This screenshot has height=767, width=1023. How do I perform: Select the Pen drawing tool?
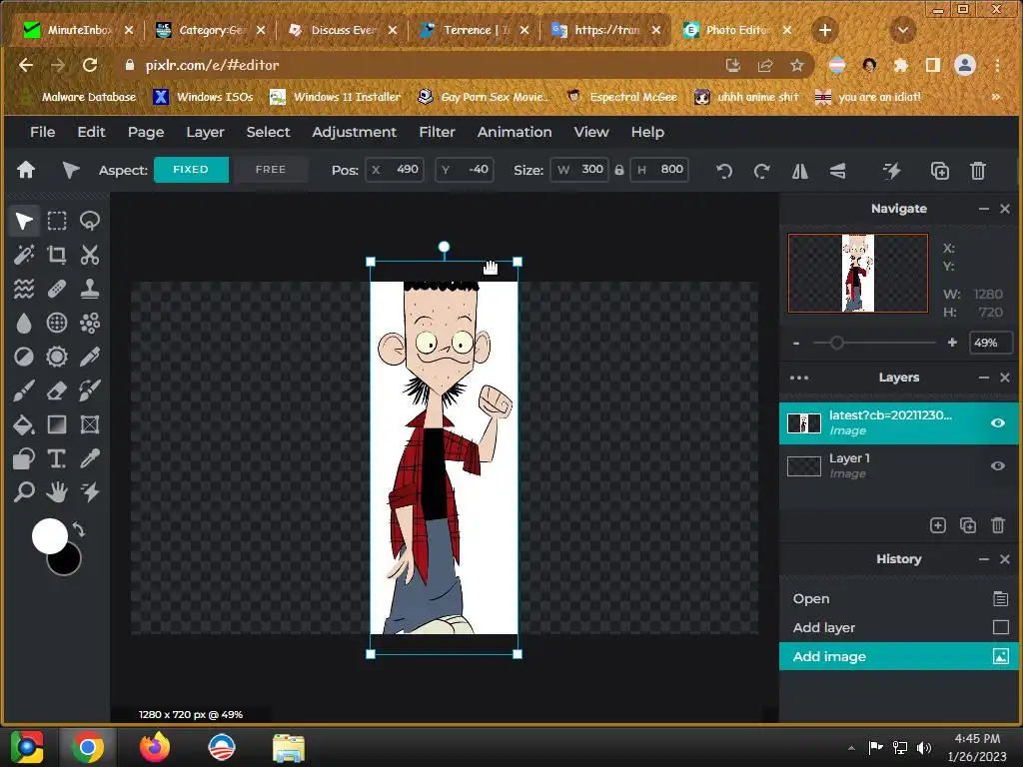(89, 357)
